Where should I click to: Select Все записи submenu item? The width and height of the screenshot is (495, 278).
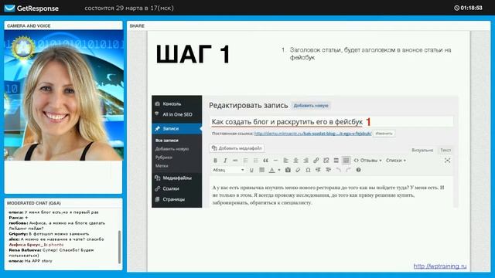(x=167, y=141)
